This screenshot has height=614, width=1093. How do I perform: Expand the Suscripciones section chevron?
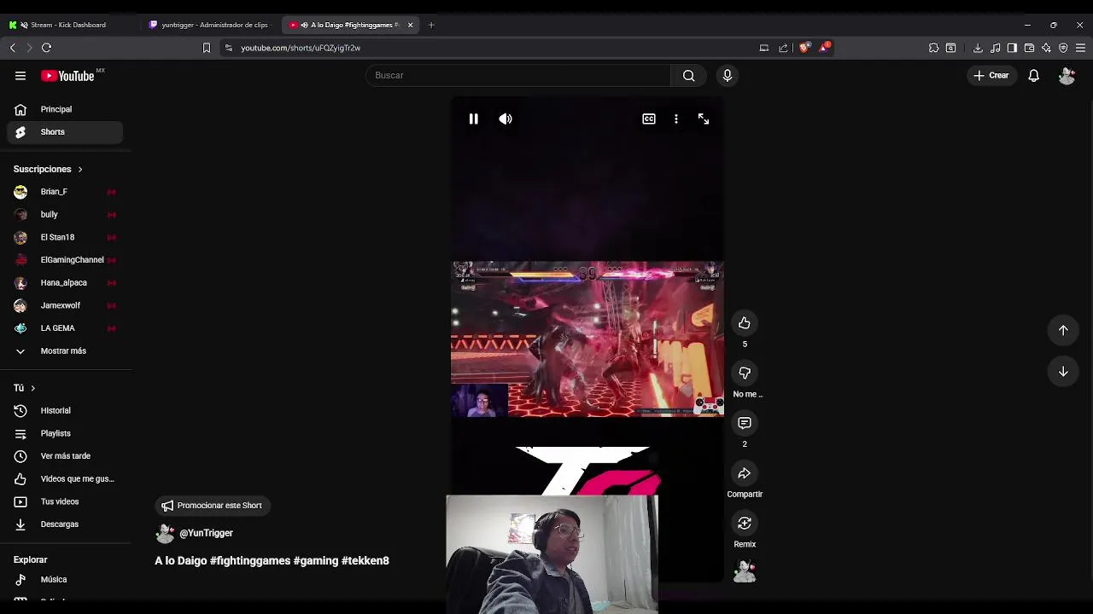coord(80,169)
